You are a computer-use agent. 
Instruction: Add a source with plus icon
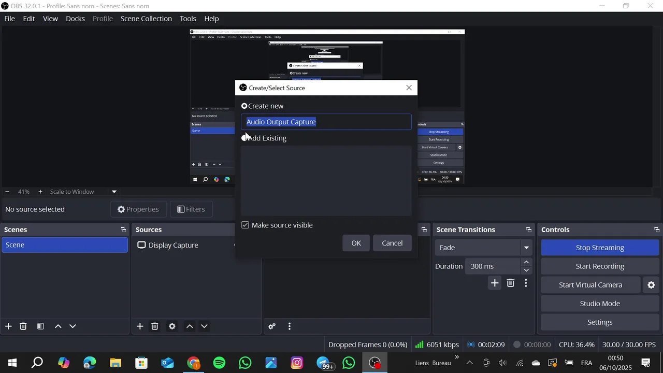tap(140, 326)
